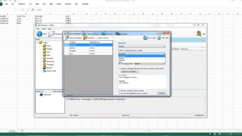Screen dimensions: 242x136
Task: Click the Excel zoom slider
Action: coord(231,134)
